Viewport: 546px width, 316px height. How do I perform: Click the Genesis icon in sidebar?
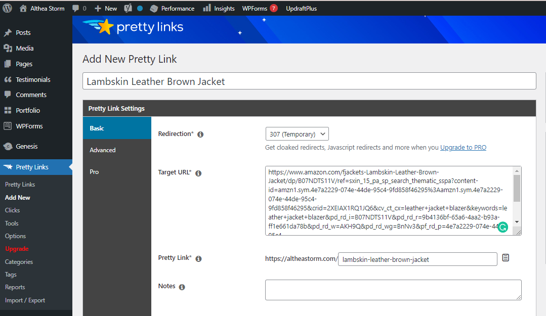8,147
